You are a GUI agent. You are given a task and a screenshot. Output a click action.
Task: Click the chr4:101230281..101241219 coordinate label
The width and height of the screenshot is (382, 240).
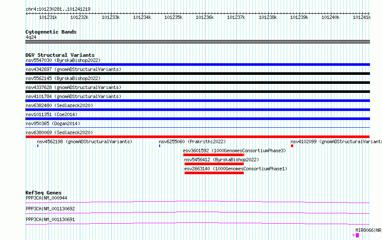coord(58,9)
